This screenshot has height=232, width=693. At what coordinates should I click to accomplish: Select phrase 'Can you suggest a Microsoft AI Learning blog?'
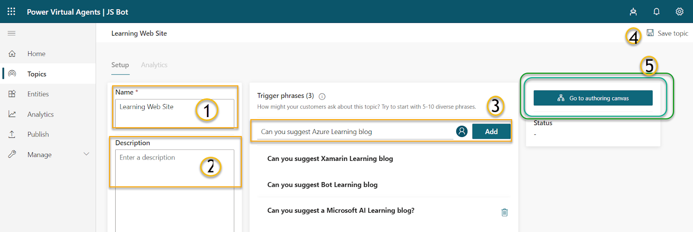point(340,210)
